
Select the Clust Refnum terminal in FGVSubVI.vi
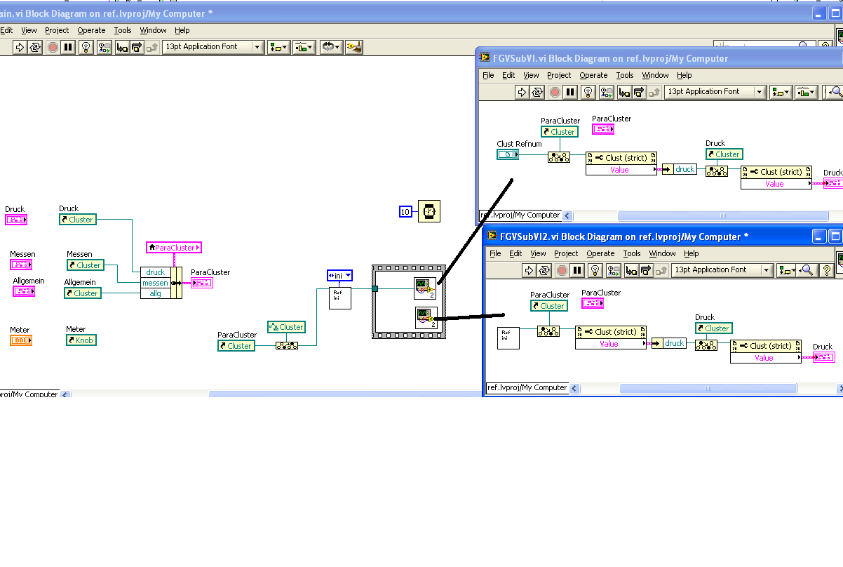coord(507,154)
